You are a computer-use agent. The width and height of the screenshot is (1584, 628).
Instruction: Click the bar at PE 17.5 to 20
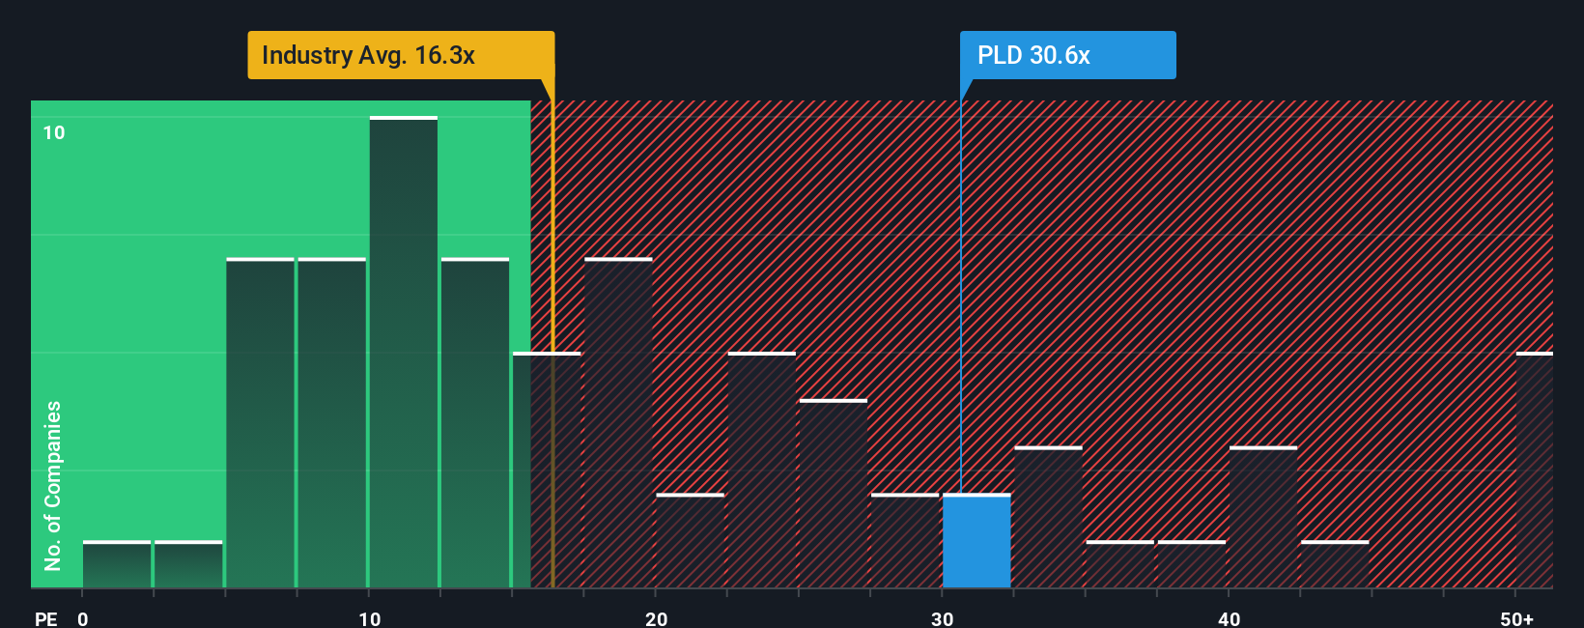(x=618, y=422)
